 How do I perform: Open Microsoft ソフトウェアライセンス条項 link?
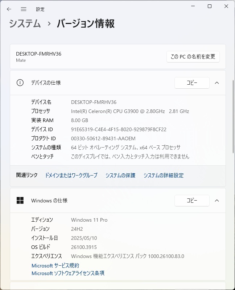pyautogui.click(x=68, y=273)
